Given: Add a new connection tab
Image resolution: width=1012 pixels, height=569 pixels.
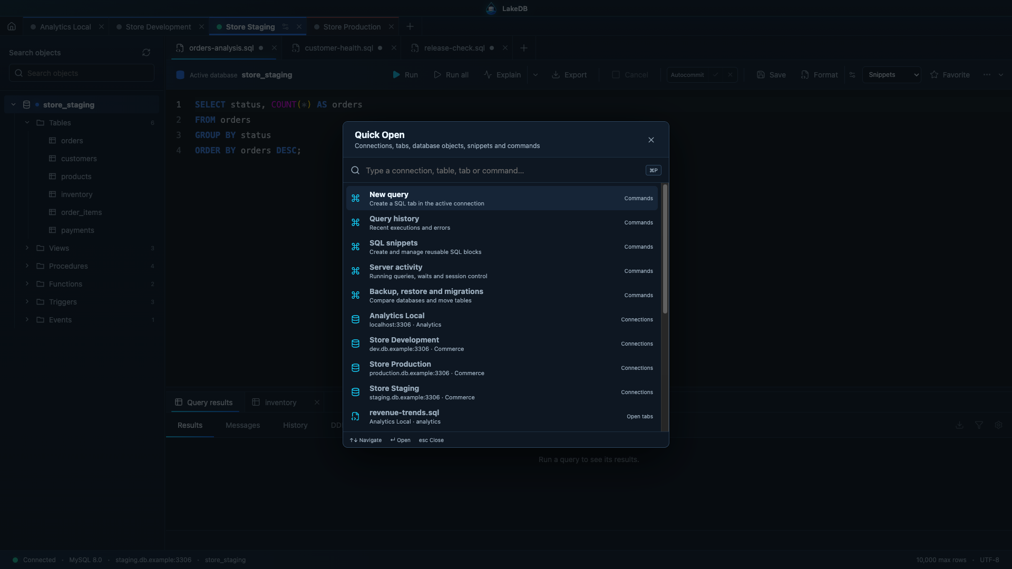Looking at the screenshot, I should pos(410,26).
